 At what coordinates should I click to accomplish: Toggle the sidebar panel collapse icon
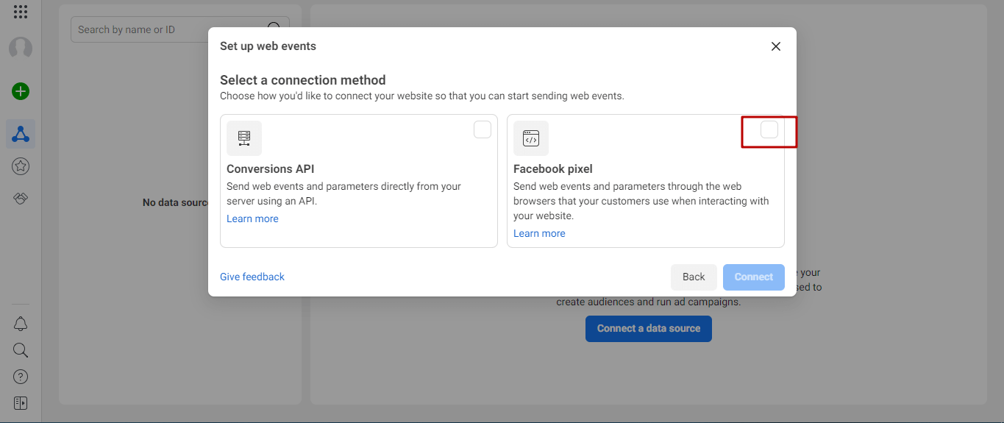(21, 403)
